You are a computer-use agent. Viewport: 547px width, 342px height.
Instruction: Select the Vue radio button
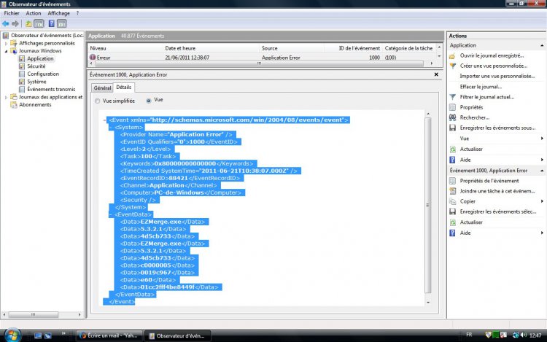(x=149, y=101)
